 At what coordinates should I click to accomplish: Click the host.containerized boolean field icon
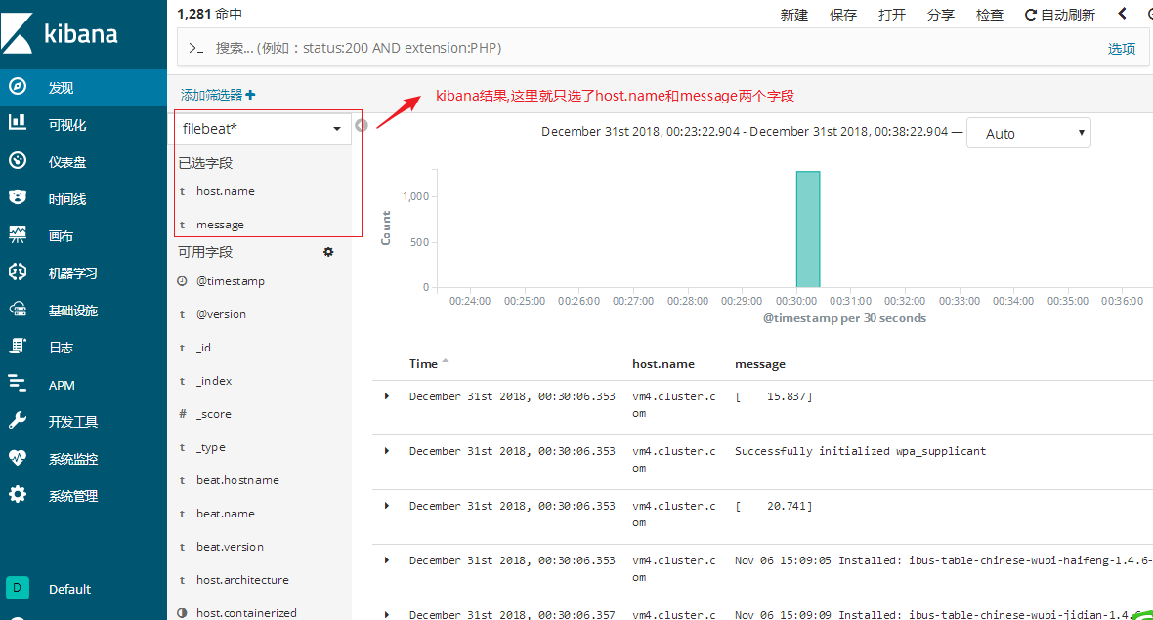[x=183, y=612]
